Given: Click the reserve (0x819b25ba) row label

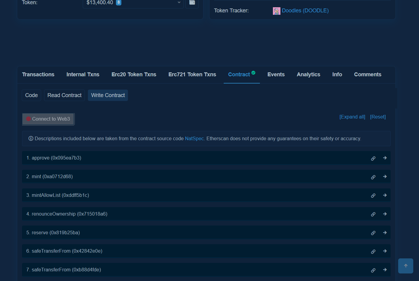Looking at the screenshot, I should point(53,233).
